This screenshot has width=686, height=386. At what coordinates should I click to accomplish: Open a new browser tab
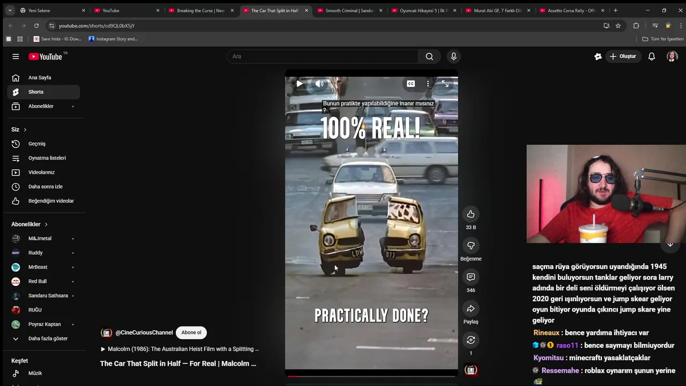615,10
